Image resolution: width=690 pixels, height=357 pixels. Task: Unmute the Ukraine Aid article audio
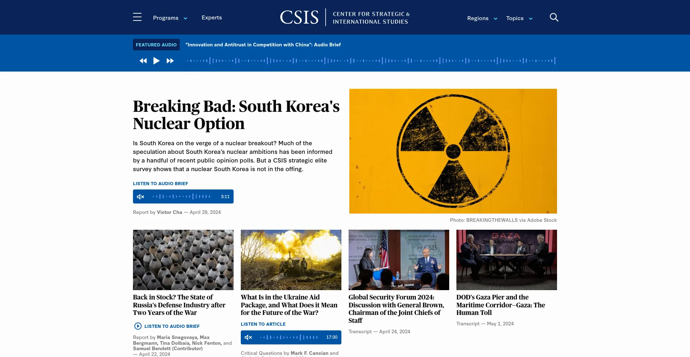248,337
